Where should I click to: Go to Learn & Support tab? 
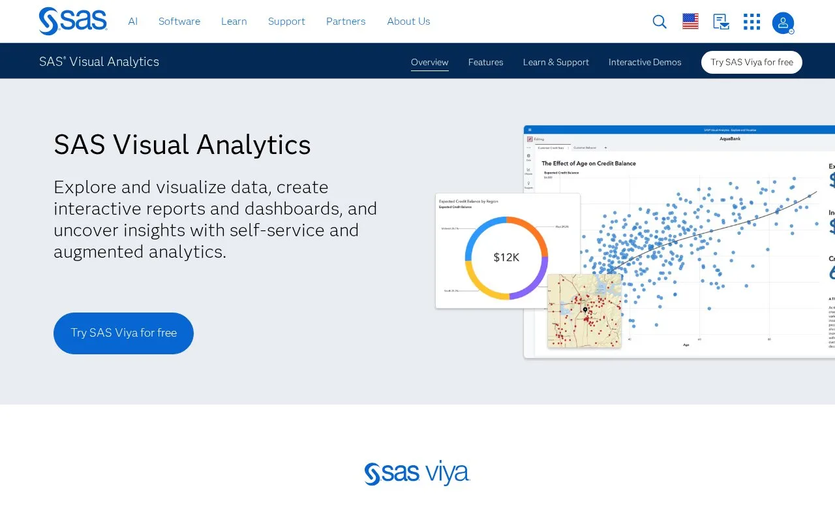pyautogui.click(x=556, y=62)
